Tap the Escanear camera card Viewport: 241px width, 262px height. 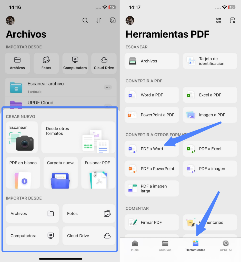click(x=22, y=137)
